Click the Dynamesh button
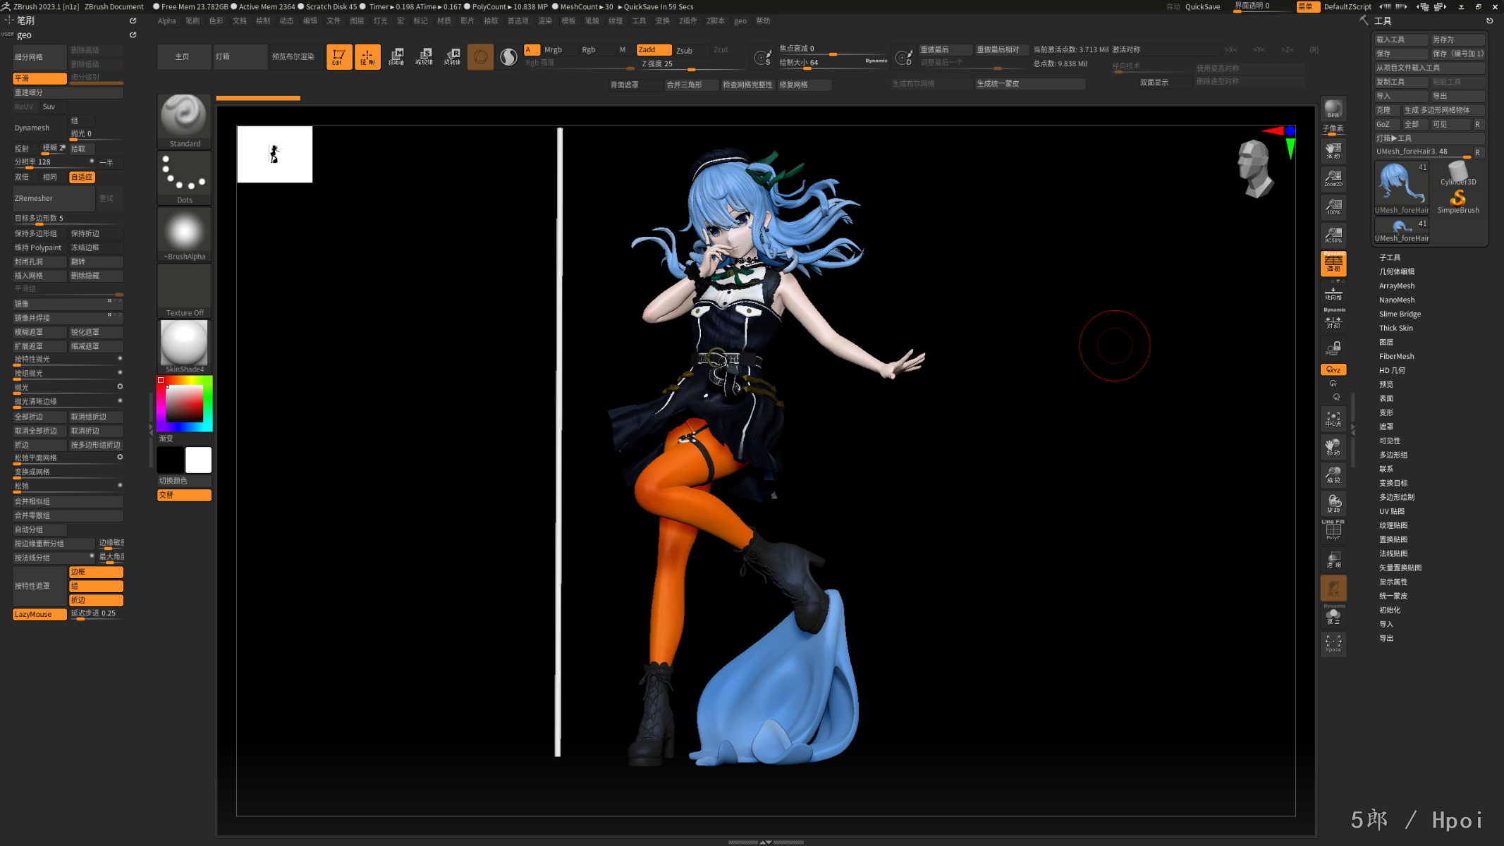This screenshot has height=846, width=1504. pos(40,128)
